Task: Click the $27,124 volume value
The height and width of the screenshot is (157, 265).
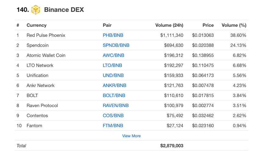Action: click(175, 126)
